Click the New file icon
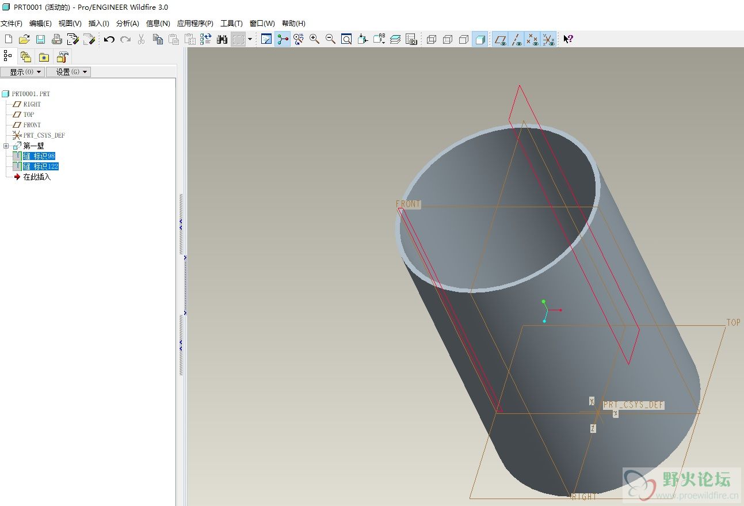Screen dimensions: 744x506 tap(8, 39)
